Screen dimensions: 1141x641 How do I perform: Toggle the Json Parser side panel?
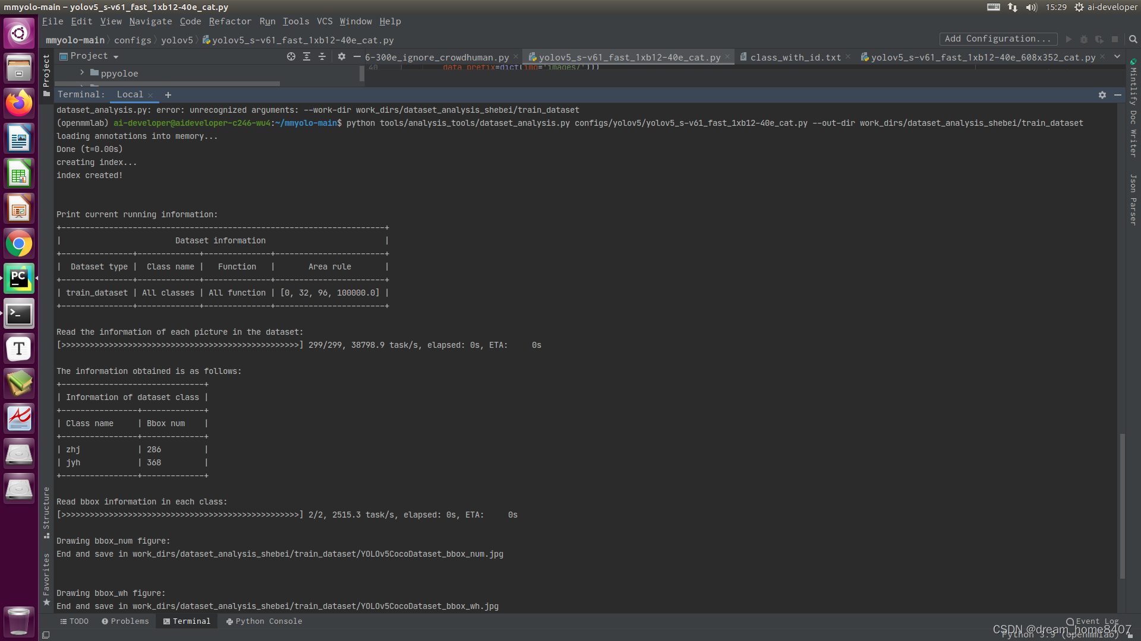1133,199
